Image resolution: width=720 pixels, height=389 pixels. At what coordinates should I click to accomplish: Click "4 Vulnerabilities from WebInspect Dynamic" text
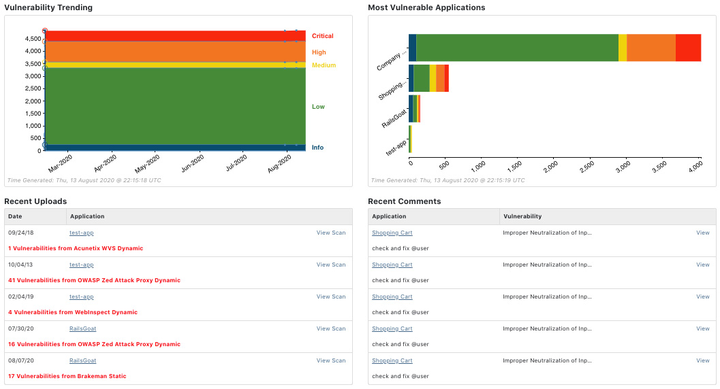(x=73, y=312)
